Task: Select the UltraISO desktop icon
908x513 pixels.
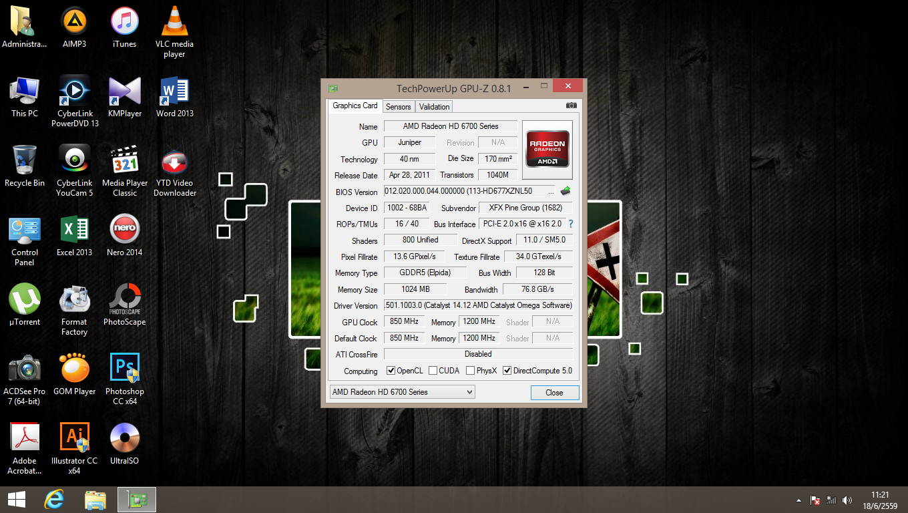Action: (x=124, y=444)
